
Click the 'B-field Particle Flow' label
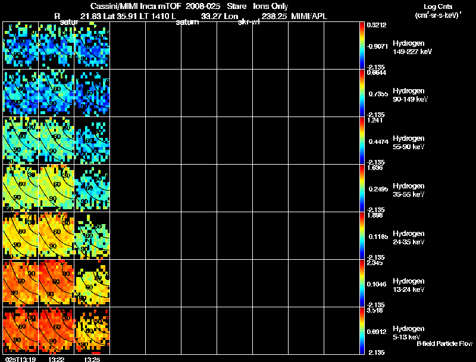pos(444,344)
